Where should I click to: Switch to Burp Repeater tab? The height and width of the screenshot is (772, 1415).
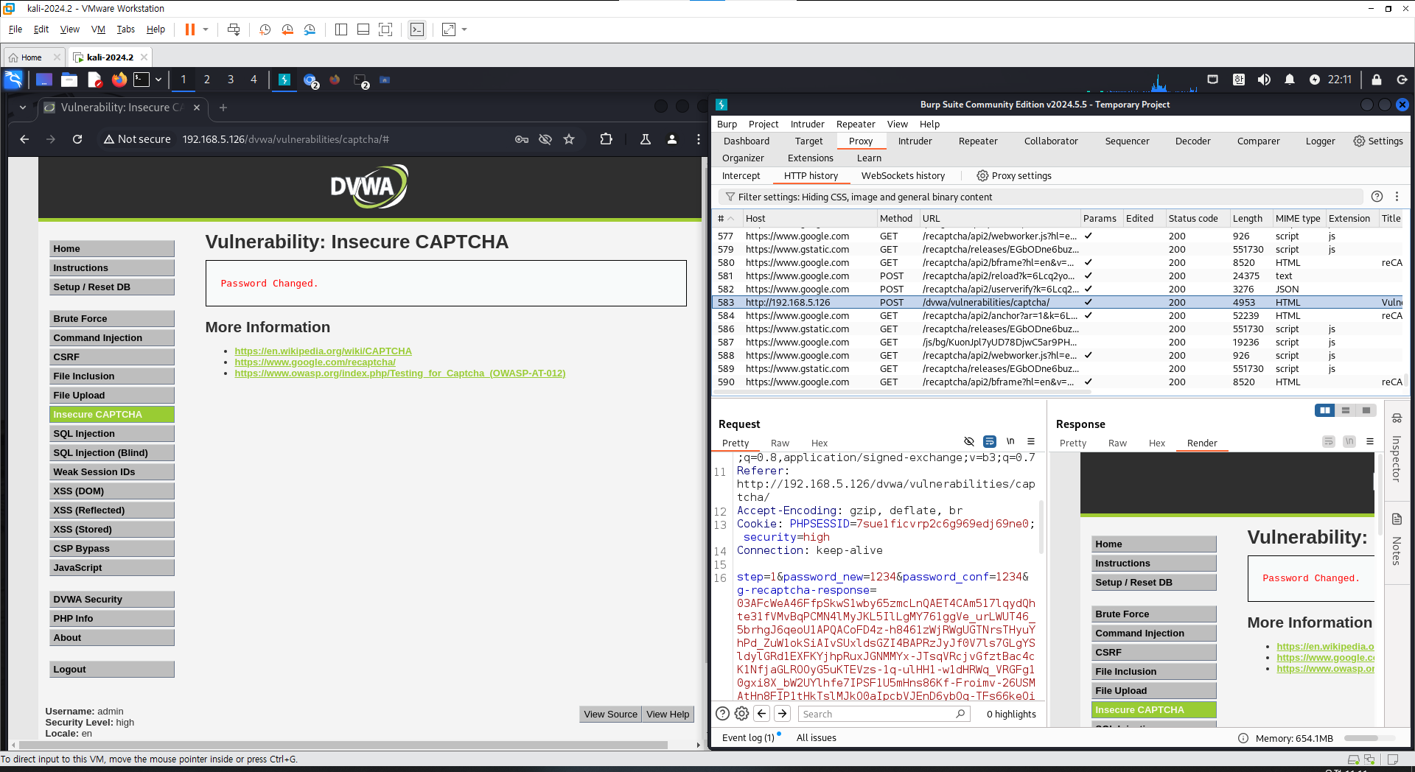978,141
